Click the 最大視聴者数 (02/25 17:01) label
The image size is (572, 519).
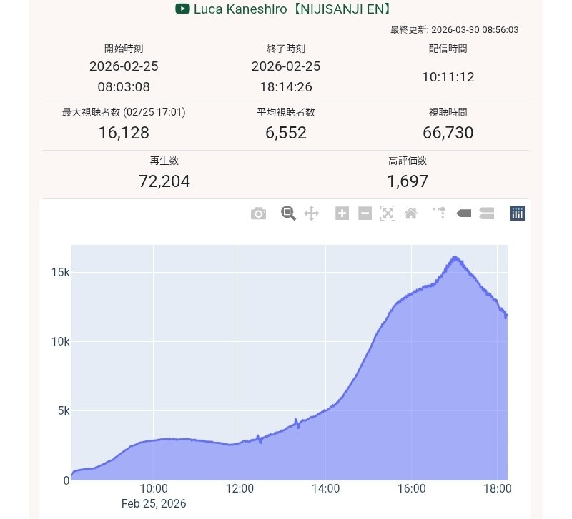point(124,112)
